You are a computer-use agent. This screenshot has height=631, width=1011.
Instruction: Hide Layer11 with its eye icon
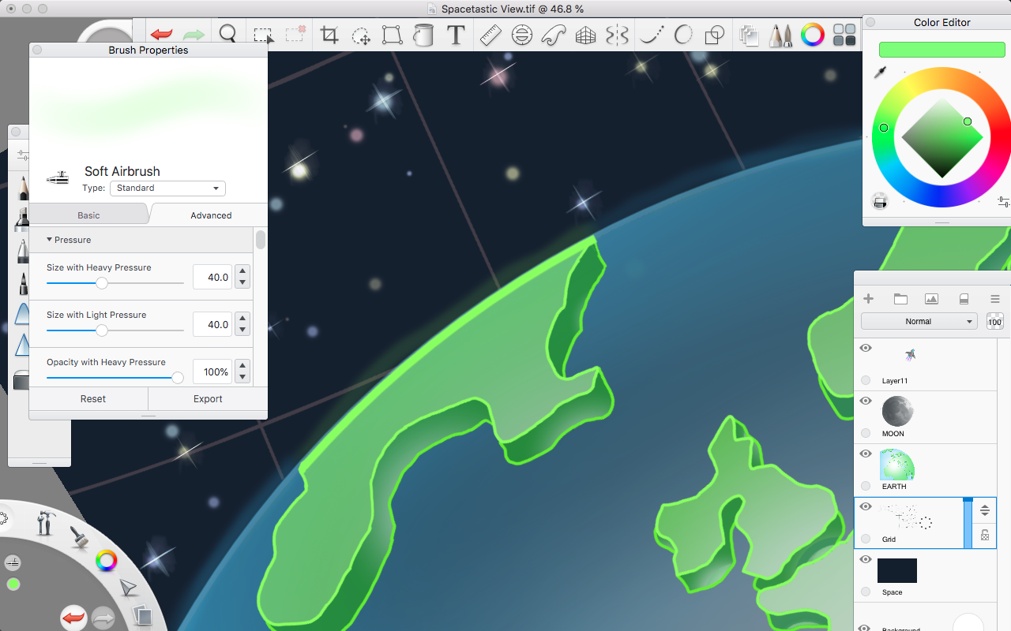point(866,348)
